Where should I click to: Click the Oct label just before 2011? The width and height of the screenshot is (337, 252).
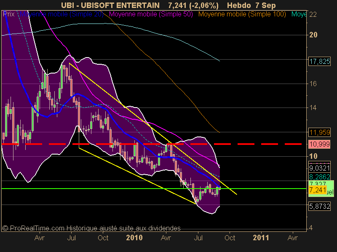[x=230, y=238]
